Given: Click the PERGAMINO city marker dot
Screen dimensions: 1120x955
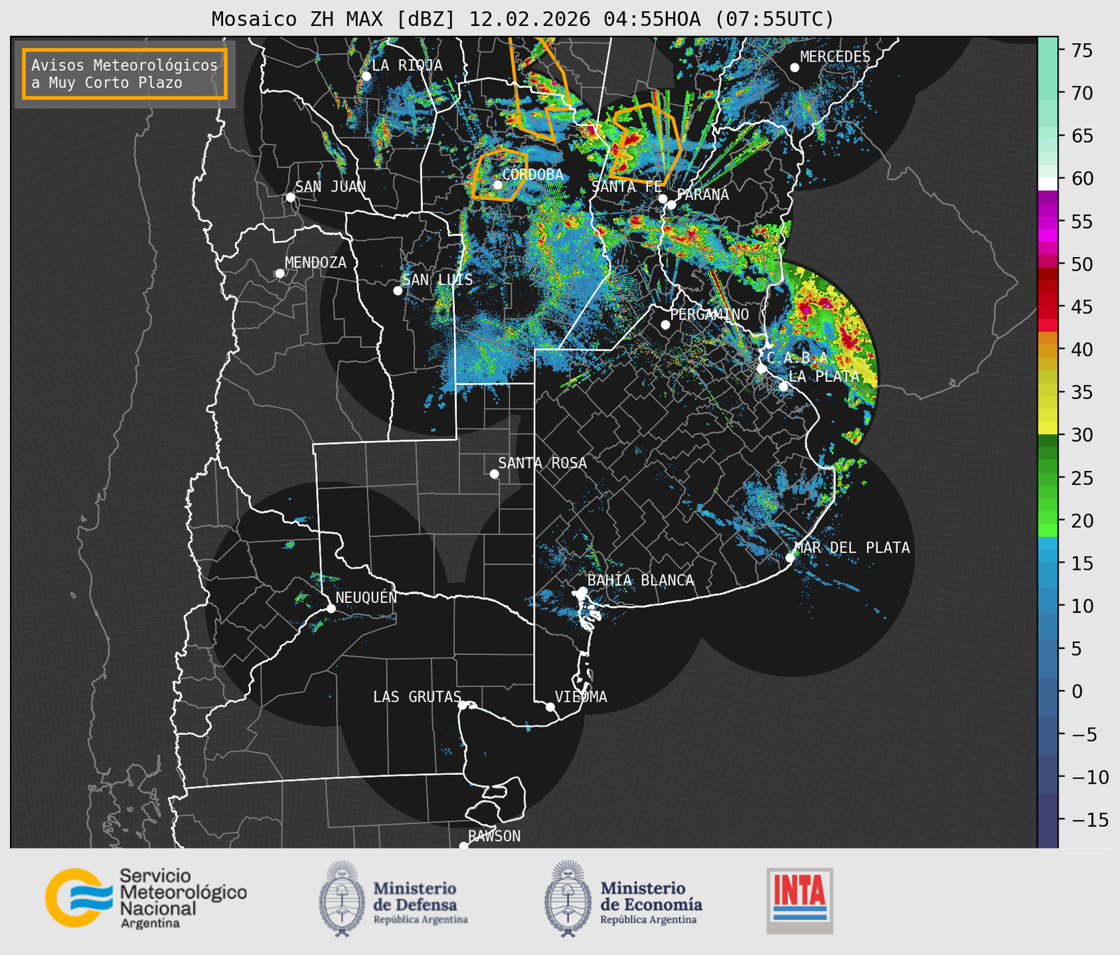Looking at the screenshot, I should [665, 325].
